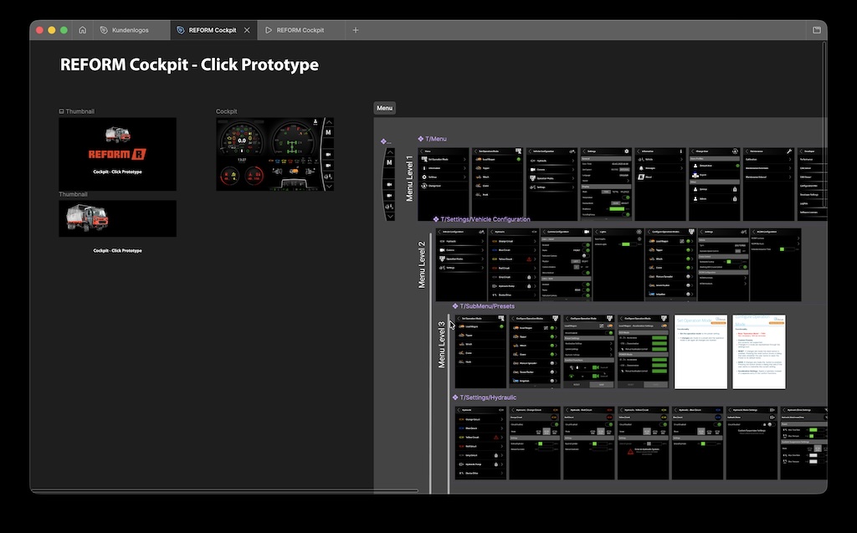Viewport: 857px width, 533px height.
Task: Open Configure Operation Mode white documentation page
Action: tap(758, 351)
